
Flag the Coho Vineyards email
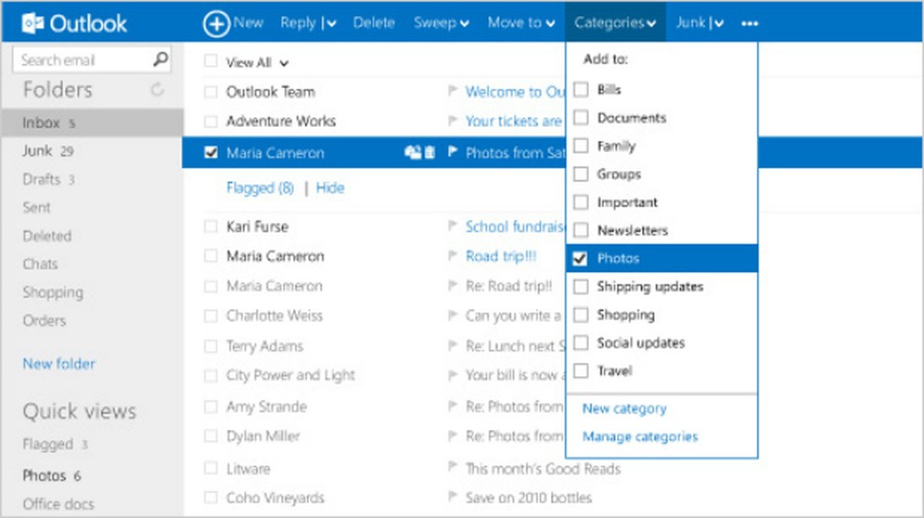click(453, 496)
